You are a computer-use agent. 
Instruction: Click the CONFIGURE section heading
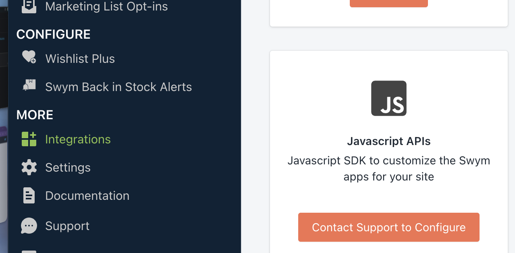53,34
